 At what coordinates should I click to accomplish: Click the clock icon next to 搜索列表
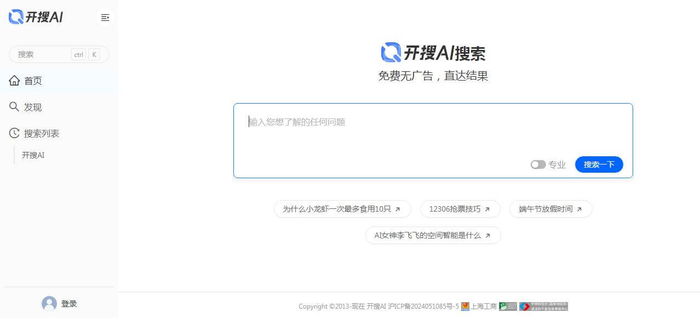tap(14, 133)
